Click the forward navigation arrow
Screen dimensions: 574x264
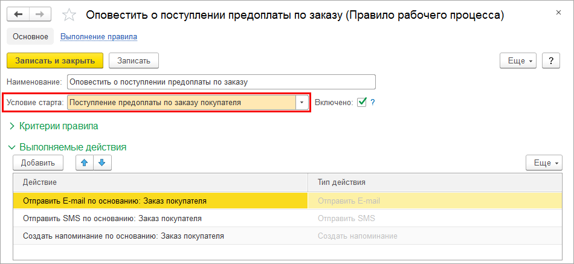click(x=39, y=14)
